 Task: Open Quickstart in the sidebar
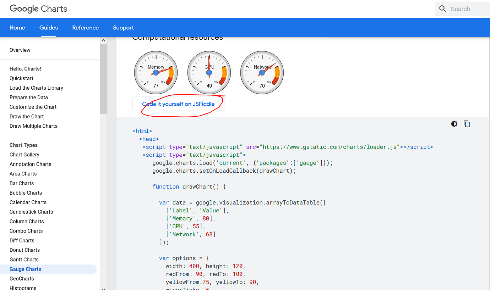[21, 78]
